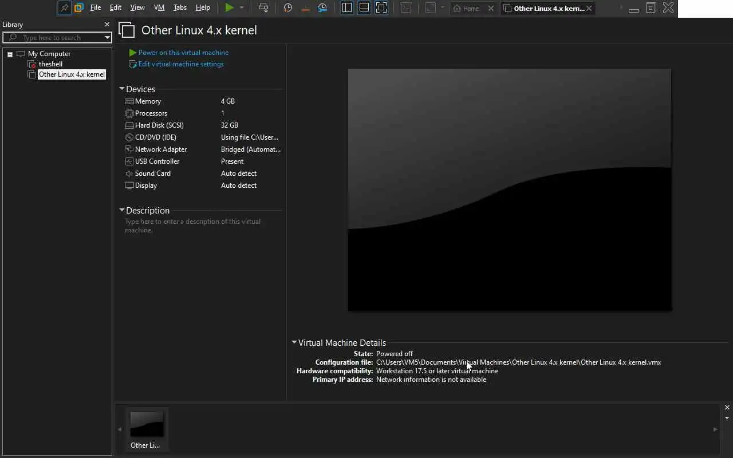Open the power options dropdown arrow
Screen dimensions: 733x458
tap(242, 8)
